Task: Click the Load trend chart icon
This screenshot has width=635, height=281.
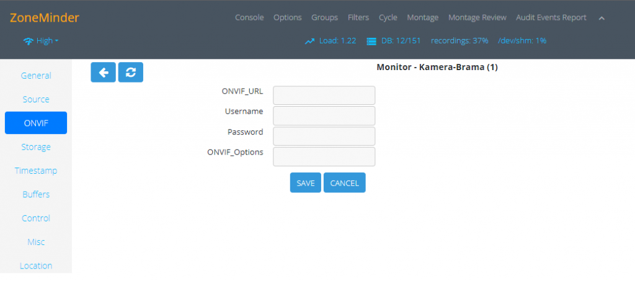Action: [310, 41]
